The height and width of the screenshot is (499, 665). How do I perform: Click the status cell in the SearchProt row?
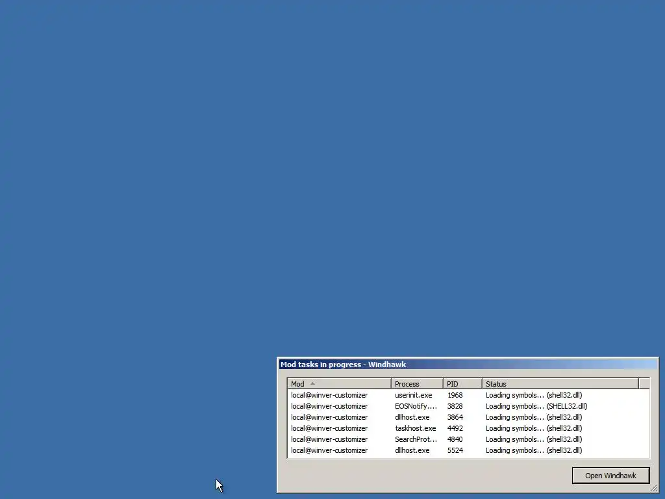coord(534,439)
